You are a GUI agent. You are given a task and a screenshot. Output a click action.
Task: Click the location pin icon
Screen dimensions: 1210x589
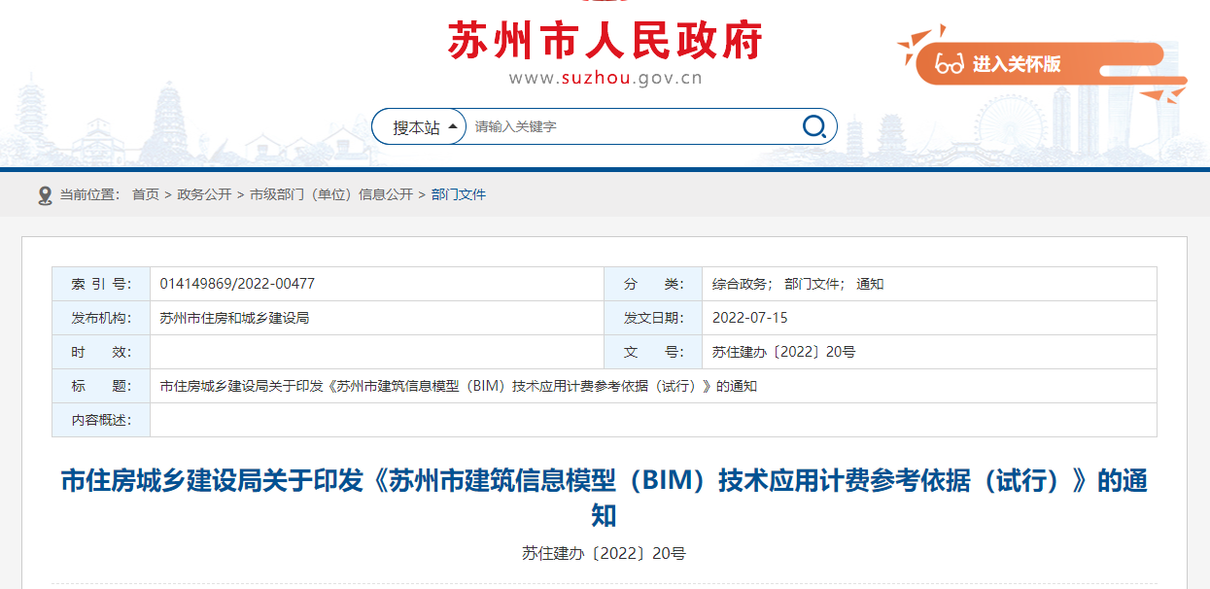coord(45,195)
